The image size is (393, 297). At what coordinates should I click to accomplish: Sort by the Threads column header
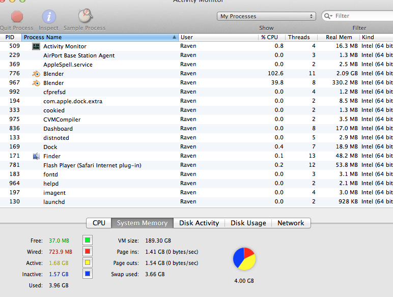(x=301, y=37)
